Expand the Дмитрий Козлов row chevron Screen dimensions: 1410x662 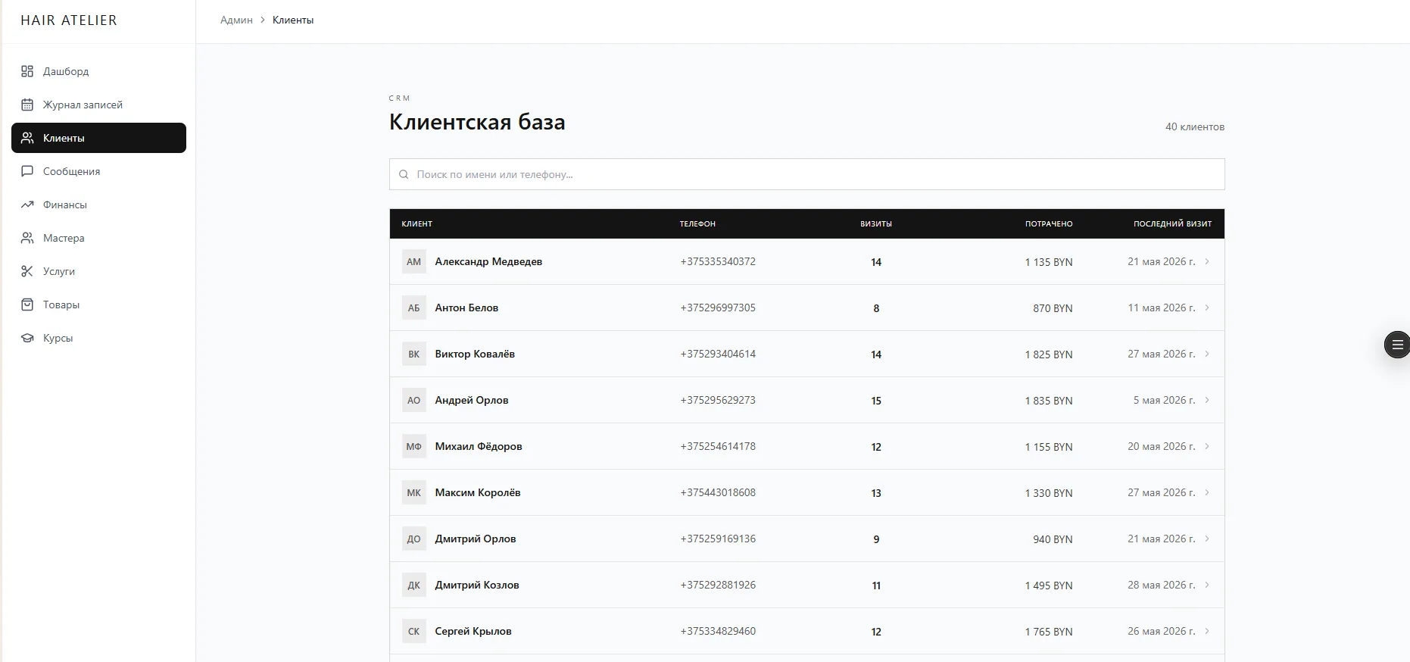pos(1207,585)
